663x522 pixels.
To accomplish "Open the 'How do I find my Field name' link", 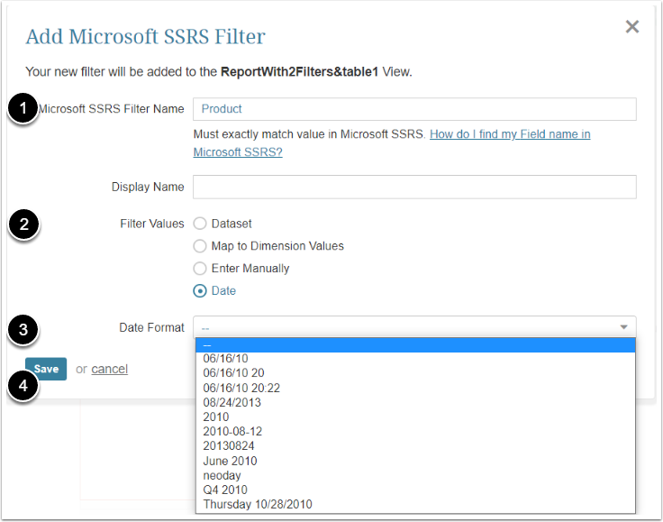I will pos(510,134).
